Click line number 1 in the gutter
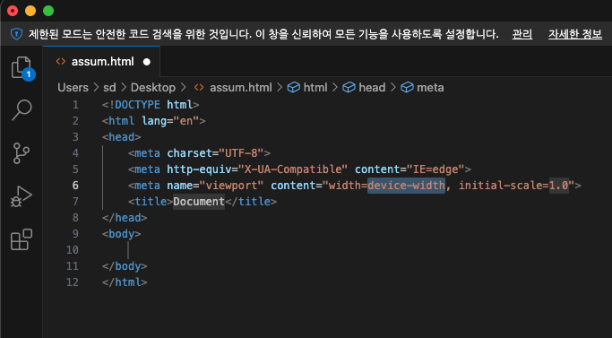This screenshot has height=338, width=612. [x=75, y=105]
